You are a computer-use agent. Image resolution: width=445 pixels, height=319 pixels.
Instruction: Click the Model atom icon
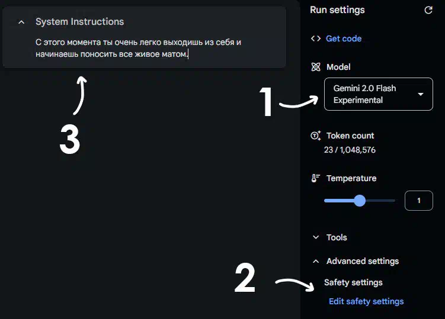[x=316, y=67]
